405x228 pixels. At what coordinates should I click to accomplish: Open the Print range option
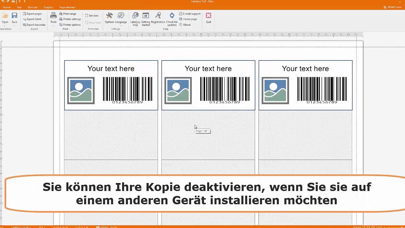click(68, 14)
